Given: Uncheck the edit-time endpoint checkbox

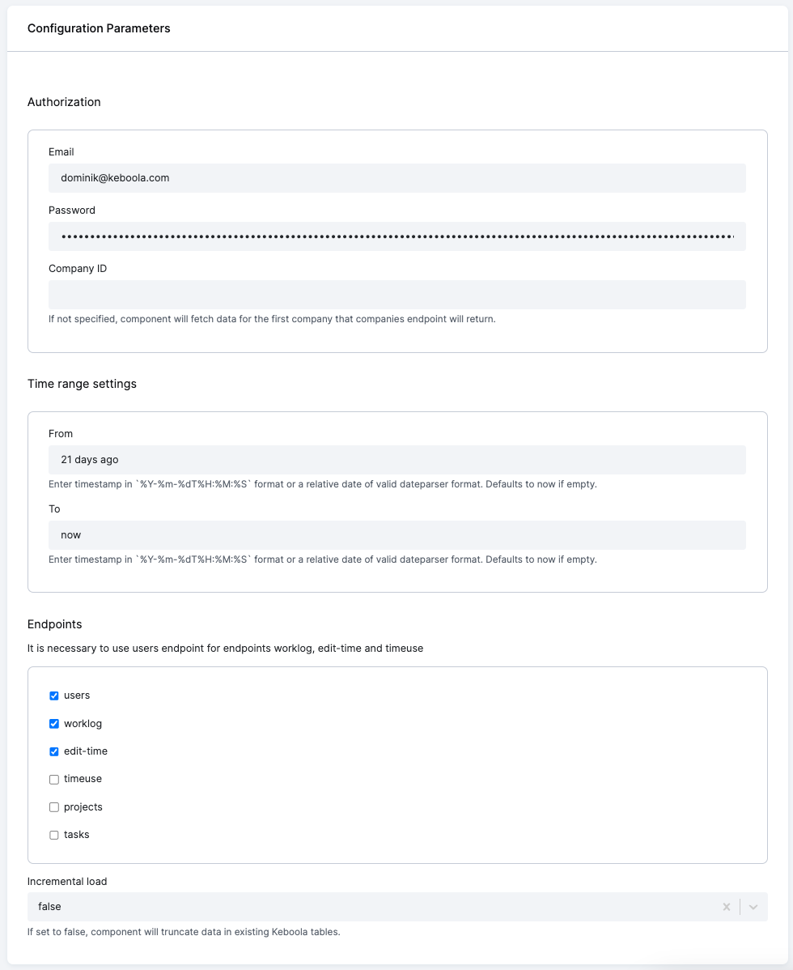Looking at the screenshot, I should pyautogui.click(x=54, y=751).
